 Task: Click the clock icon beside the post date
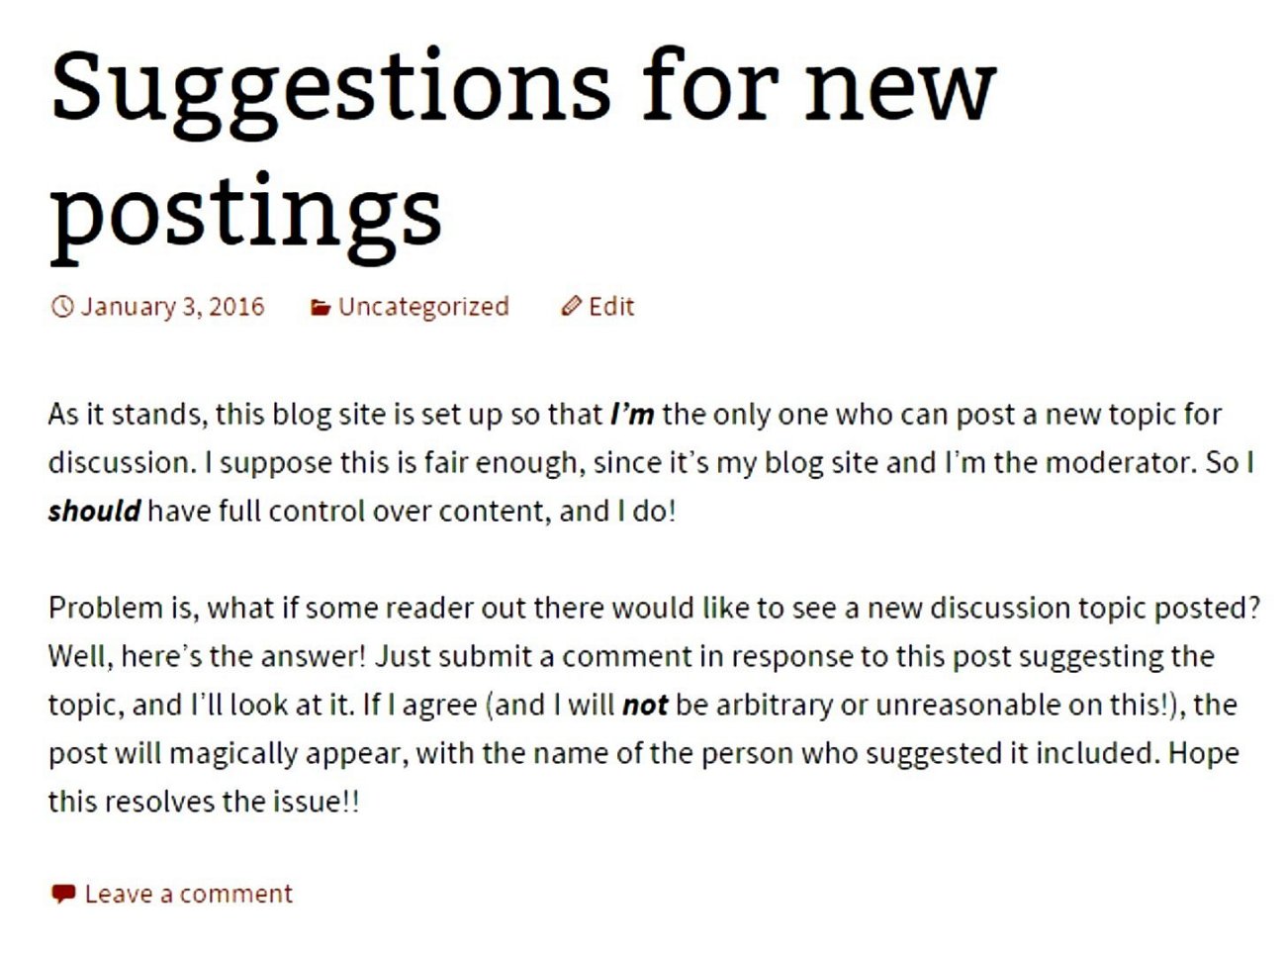click(61, 307)
